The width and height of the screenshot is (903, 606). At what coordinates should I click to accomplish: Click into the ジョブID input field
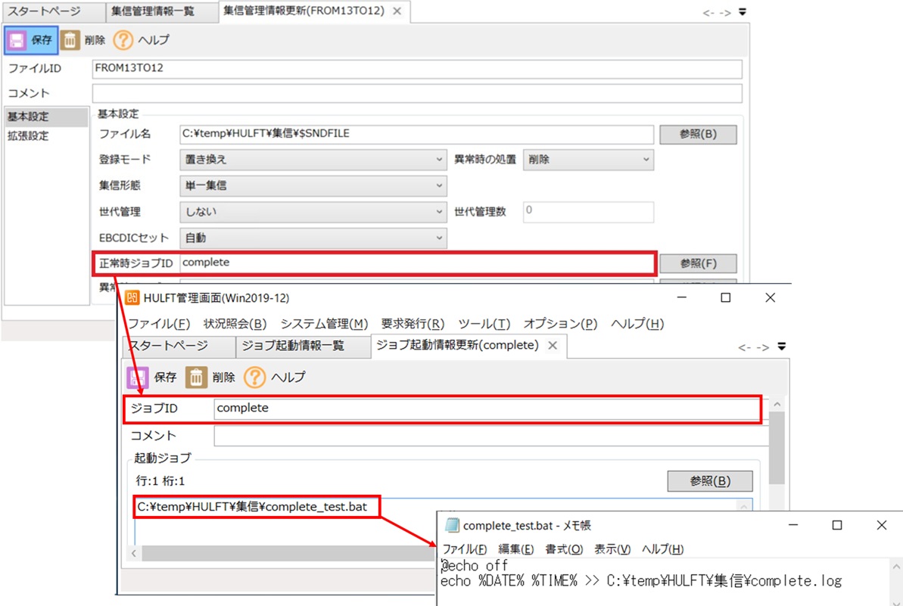pyautogui.click(x=484, y=409)
